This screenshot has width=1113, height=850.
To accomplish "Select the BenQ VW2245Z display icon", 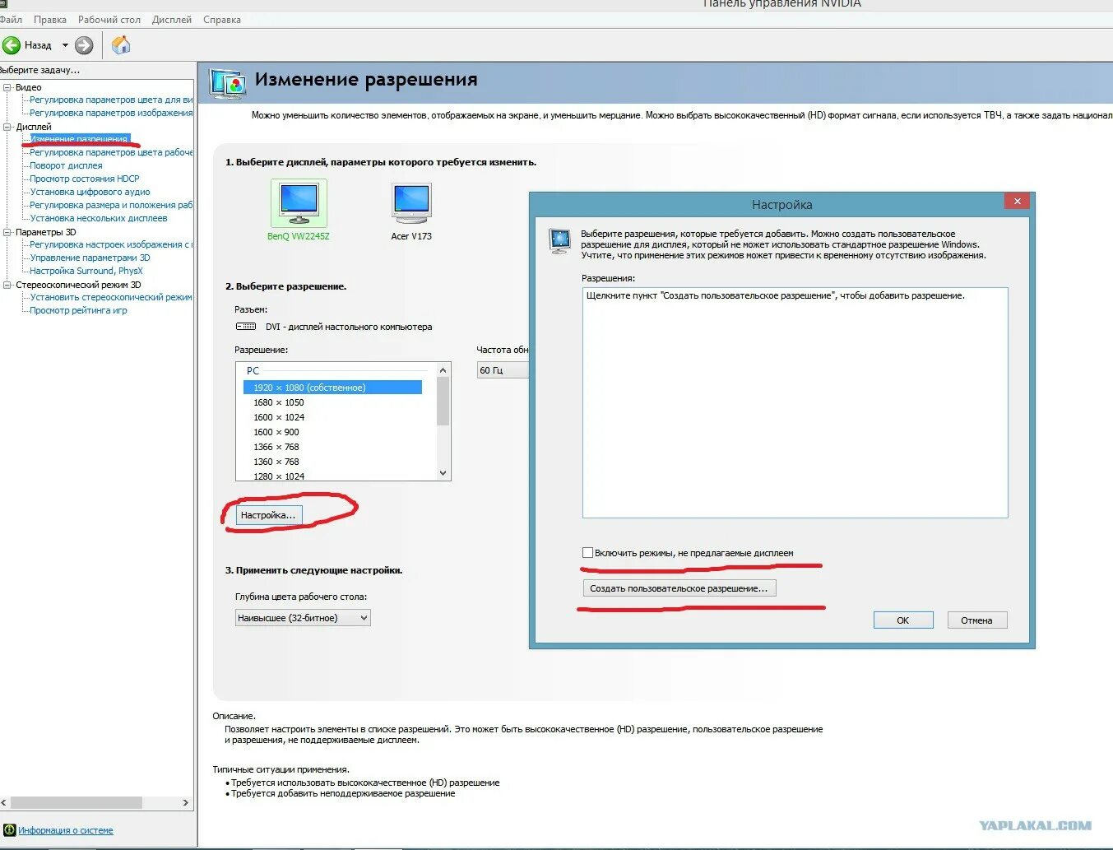I will (x=299, y=203).
